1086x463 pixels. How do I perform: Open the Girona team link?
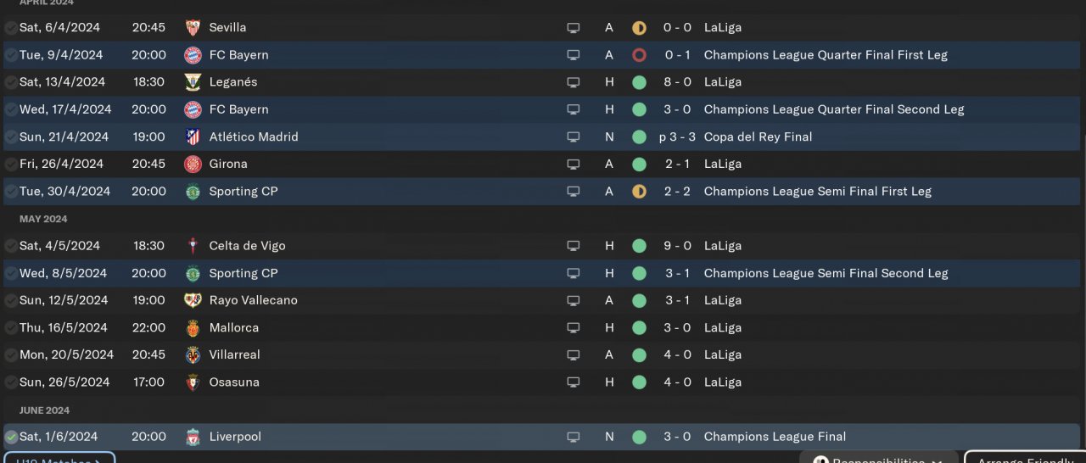228,164
